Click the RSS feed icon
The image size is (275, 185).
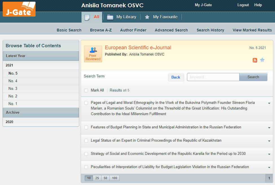point(255,60)
